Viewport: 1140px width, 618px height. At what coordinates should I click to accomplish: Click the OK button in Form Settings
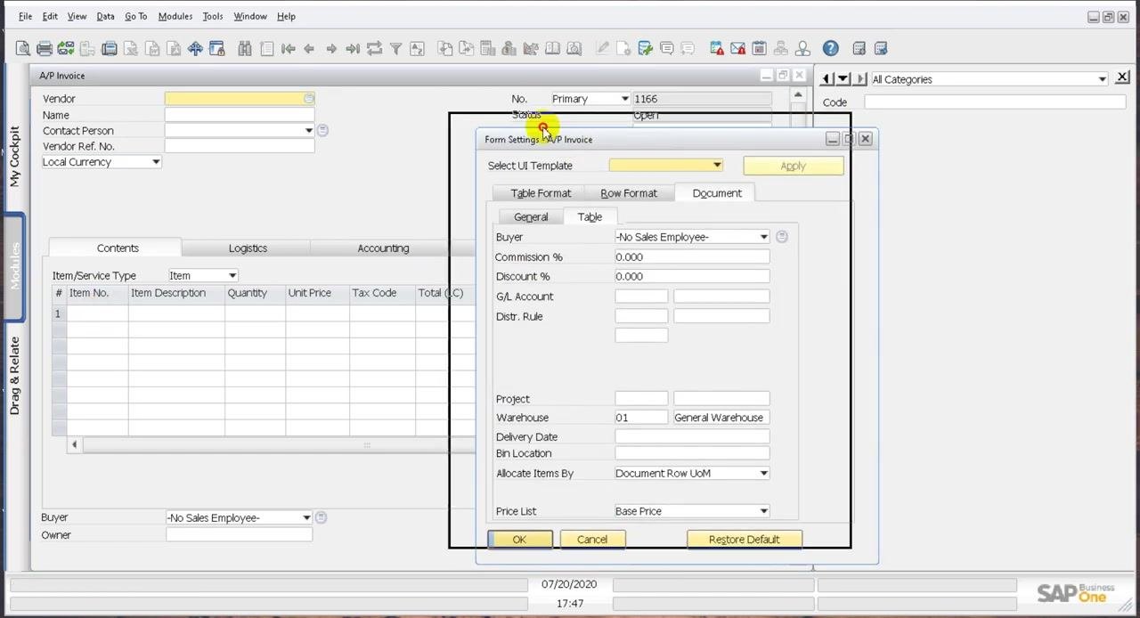(519, 540)
